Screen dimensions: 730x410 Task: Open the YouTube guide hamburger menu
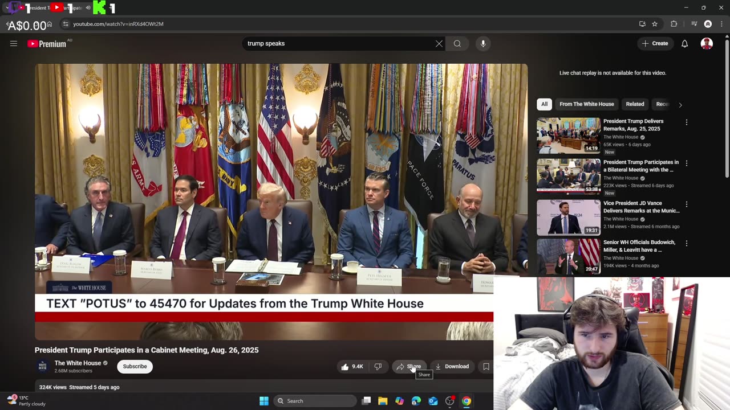(x=14, y=44)
